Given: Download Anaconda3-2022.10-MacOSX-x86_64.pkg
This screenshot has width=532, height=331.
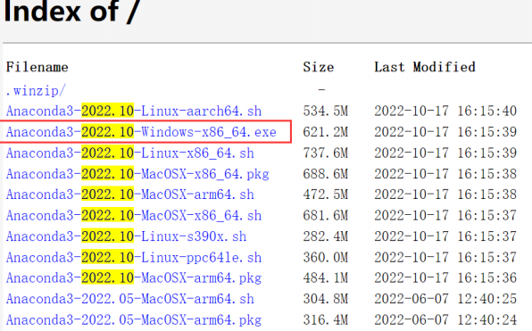Looking at the screenshot, I should 137,174.
